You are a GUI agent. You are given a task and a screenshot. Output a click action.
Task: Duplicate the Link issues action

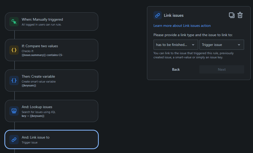point(231,15)
